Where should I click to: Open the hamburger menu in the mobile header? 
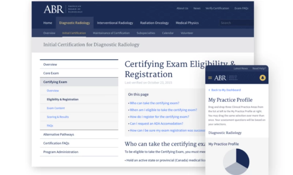pos(210,78)
